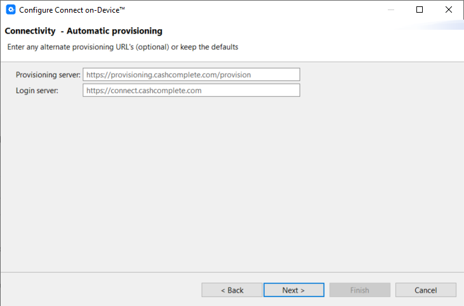The height and width of the screenshot is (306, 464).
Task: Cancel the configuration wizard
Action: (x=425, y=290)
